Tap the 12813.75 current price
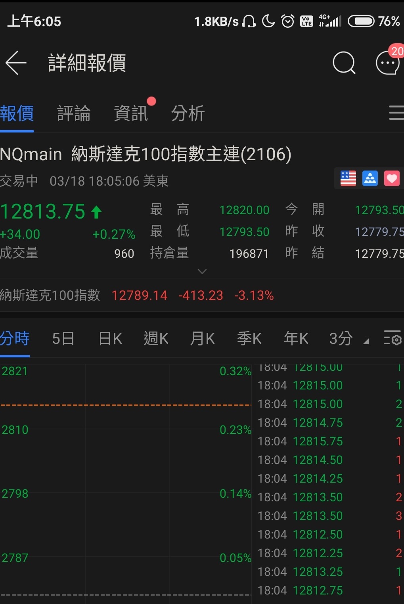Image resolution: width=404 pixels, height=604 pixels. [43, 211]
